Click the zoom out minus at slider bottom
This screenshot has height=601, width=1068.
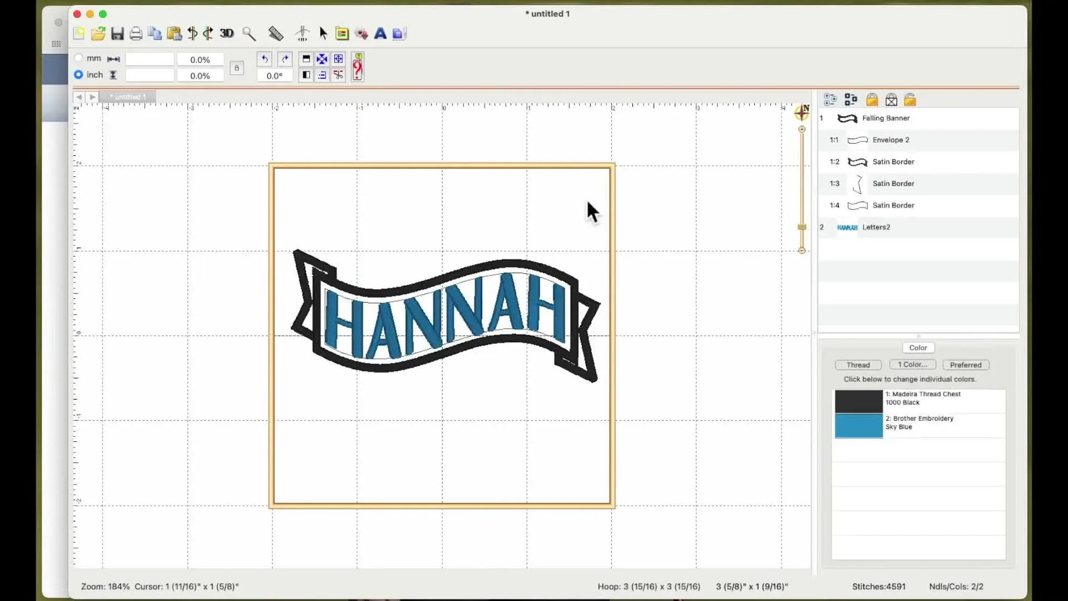(x=802, y=250)
